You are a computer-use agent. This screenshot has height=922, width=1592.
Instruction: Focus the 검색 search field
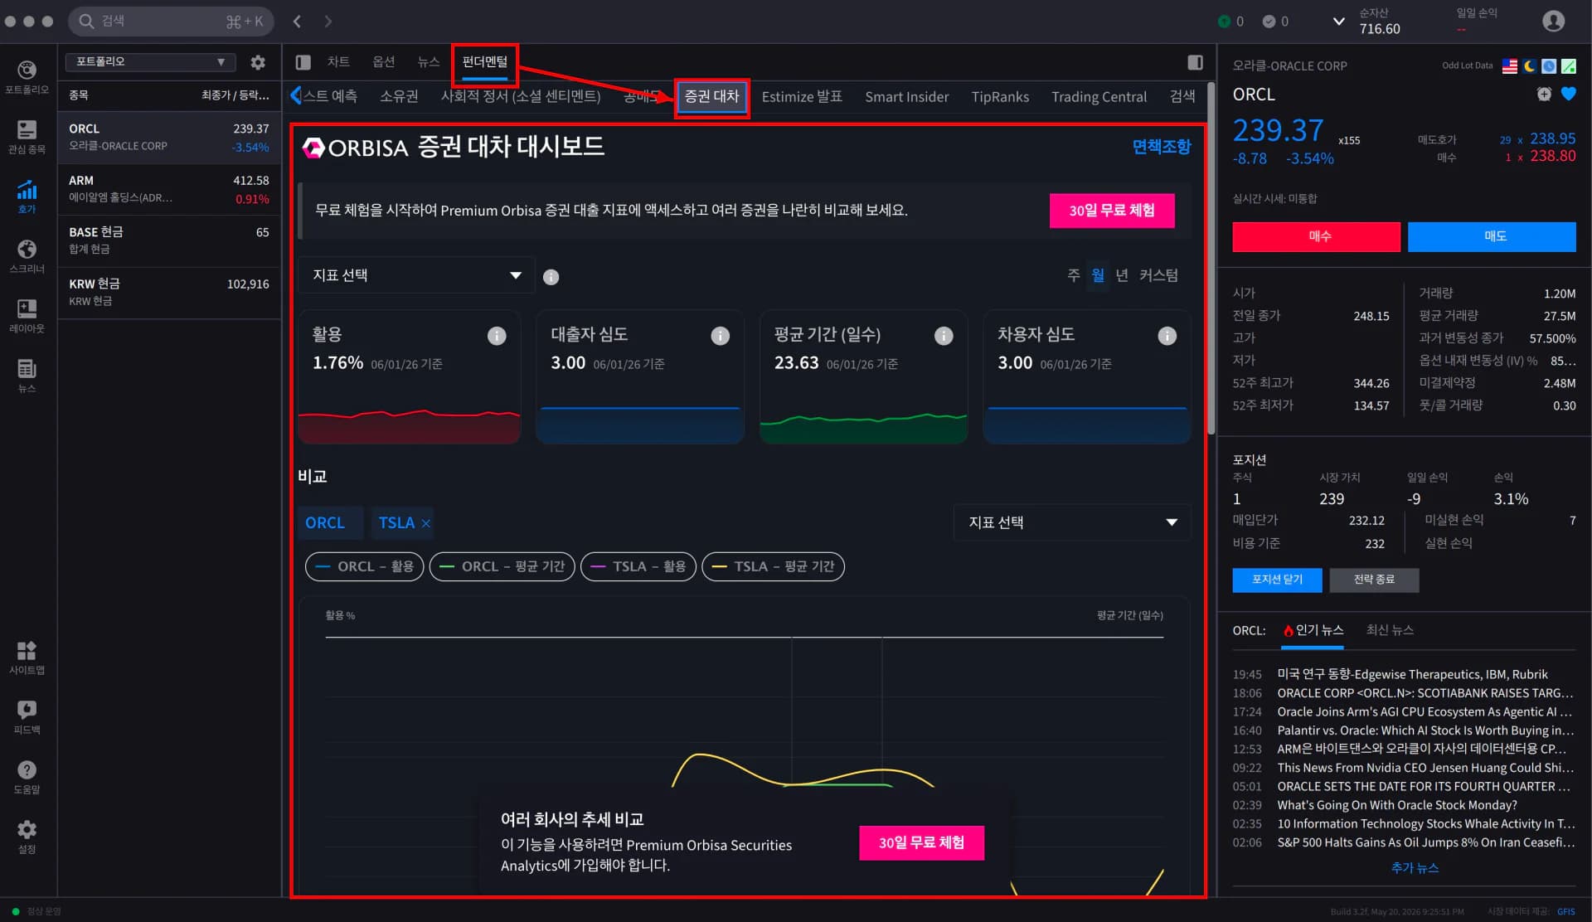171,22
